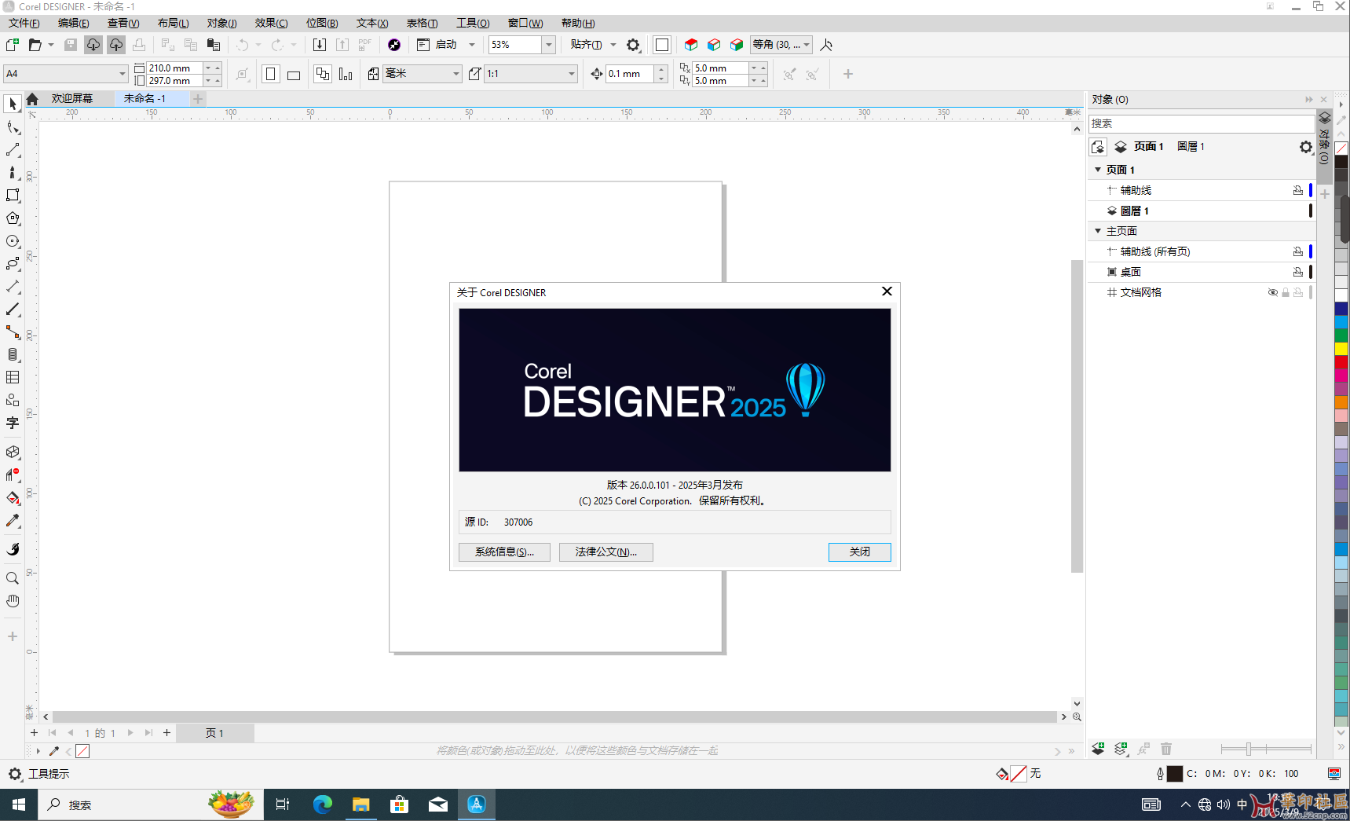Select the 页 1 page tab
The height and width of the screenshot is (821, 1350).
click(214, 733)
